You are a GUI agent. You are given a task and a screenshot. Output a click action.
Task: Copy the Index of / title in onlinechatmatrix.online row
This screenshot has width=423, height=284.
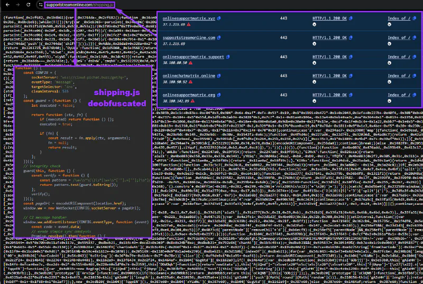click(415, 76)
